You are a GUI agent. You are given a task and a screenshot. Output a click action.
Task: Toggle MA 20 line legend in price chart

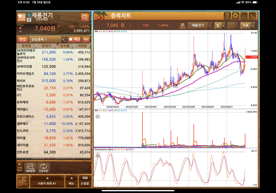point(105,31)
